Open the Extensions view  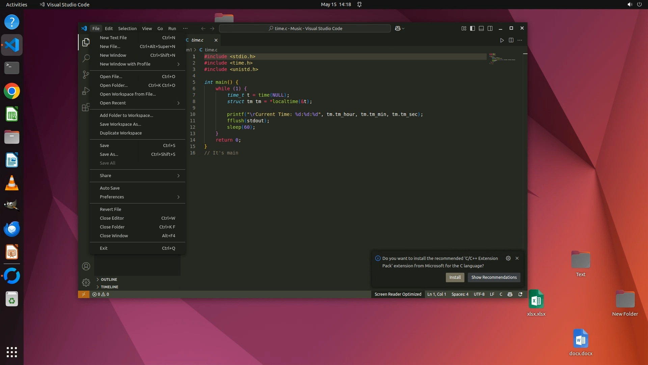coord(86,107)
